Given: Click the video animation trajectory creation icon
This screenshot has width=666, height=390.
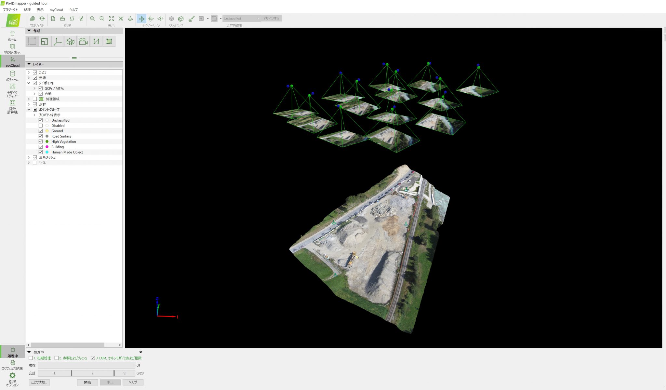Looking at the screenshot, I should [83, 41].
